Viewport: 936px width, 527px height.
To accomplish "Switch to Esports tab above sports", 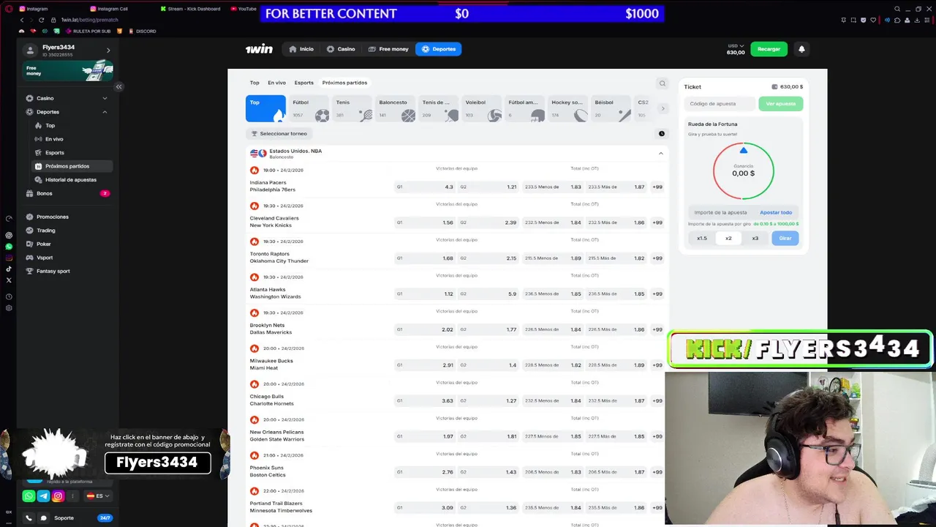I will (x=303, y=83).
